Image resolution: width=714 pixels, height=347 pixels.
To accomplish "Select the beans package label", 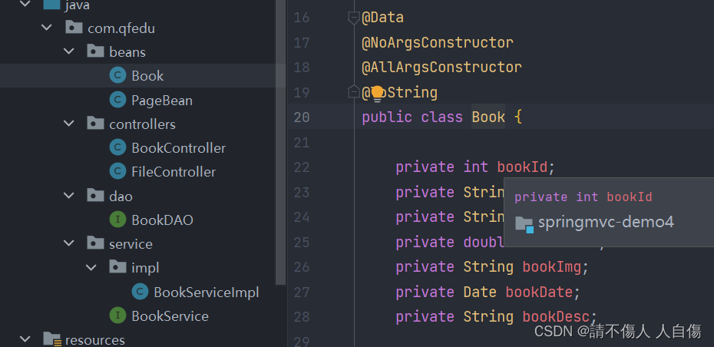I will click(x=127, y=52).
